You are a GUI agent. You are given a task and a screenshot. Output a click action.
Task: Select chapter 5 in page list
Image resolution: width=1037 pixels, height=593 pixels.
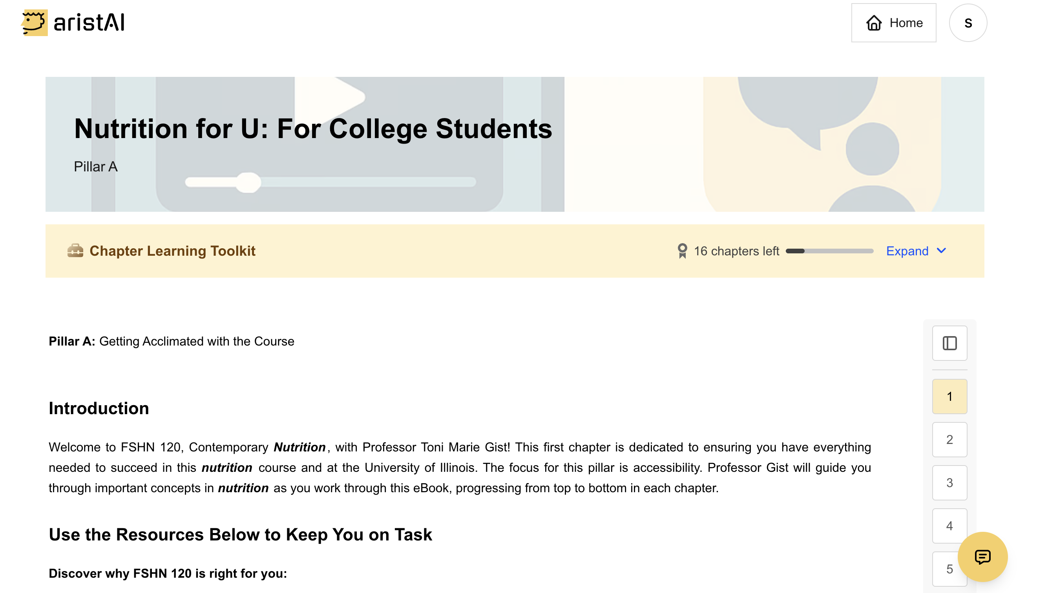[x=949, y=569]
